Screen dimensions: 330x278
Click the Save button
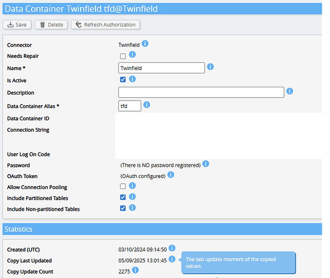tap(17, 24)
